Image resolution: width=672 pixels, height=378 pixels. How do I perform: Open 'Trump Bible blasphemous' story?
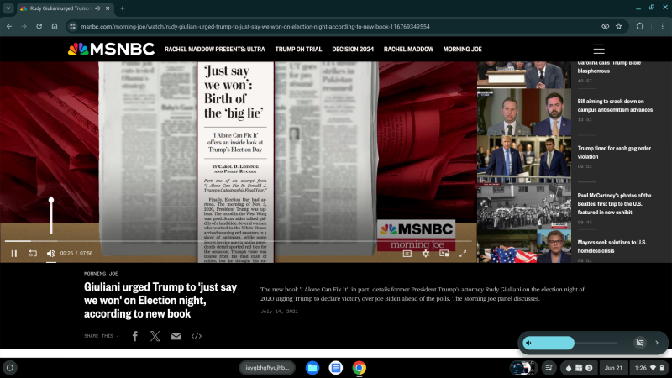pyautogui.click(x=609, y=67)
